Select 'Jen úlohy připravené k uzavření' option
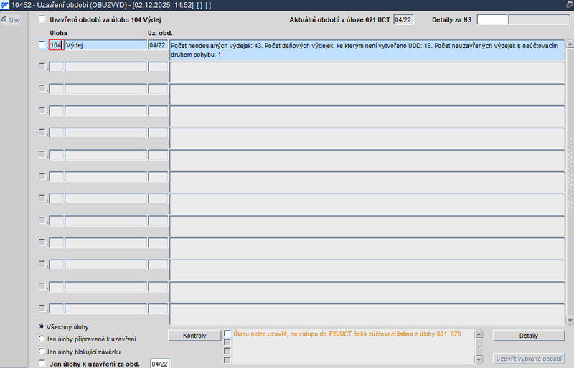The image size is (574, 368). tap(42, 339)
